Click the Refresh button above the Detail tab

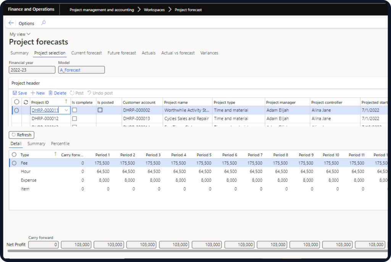(21, 134)
